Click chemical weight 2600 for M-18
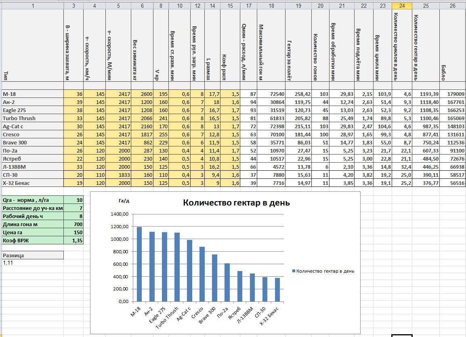 142,94
